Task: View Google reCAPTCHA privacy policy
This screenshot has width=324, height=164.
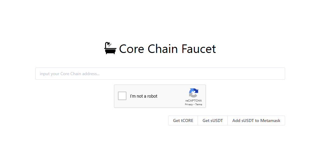Action: pyautogui.click(x=189, y=104)
